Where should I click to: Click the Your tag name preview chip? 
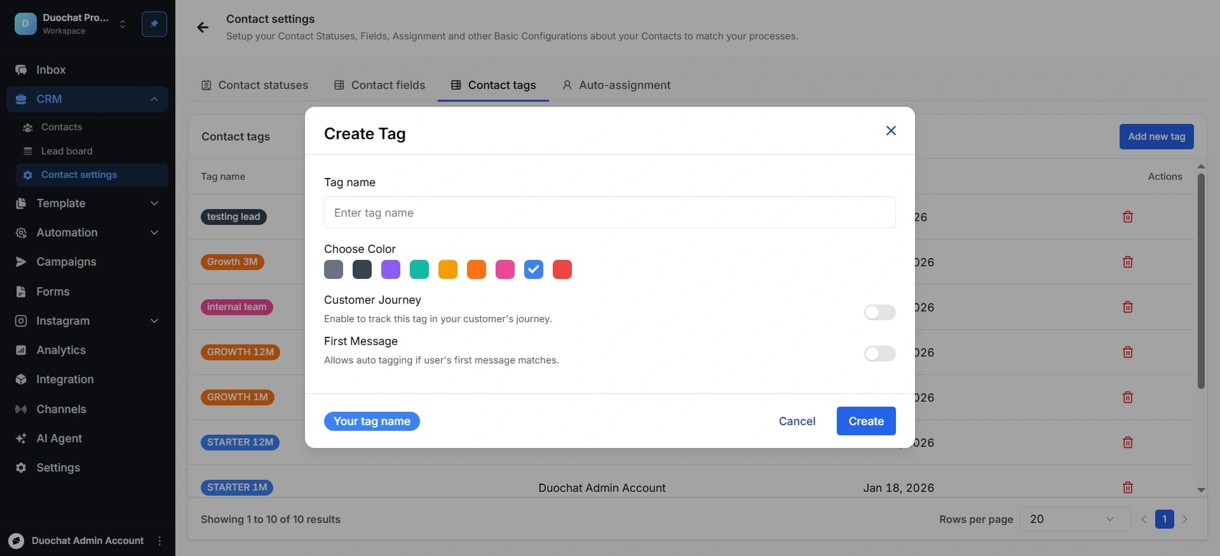372,421
